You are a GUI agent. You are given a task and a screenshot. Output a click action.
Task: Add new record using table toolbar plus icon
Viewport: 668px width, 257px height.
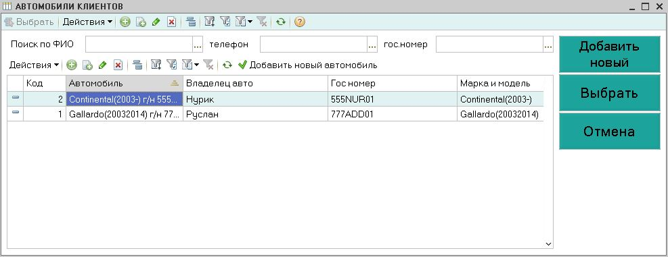[x=72, y=65]
